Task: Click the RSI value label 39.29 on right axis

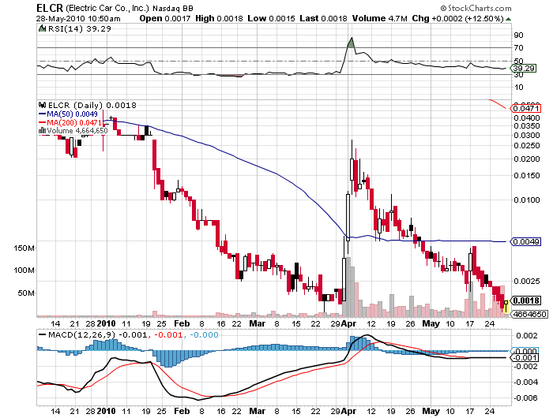Action: tap(524, 68)
